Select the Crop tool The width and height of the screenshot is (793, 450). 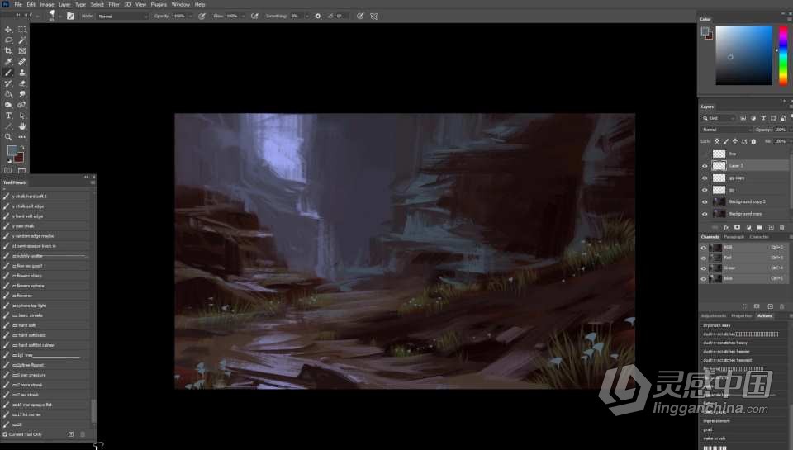click(x=8, y=51)
